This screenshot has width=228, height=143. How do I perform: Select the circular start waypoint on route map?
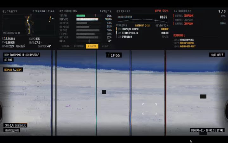point(29,33)
